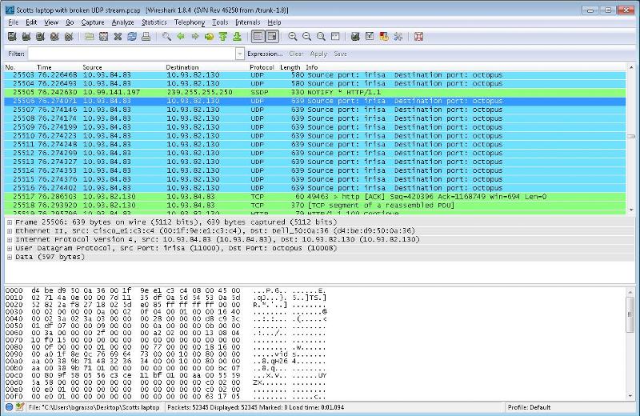
Task: Click the Find packet magnifier icon
Action: pyautogui.click(x=166, y=37)
